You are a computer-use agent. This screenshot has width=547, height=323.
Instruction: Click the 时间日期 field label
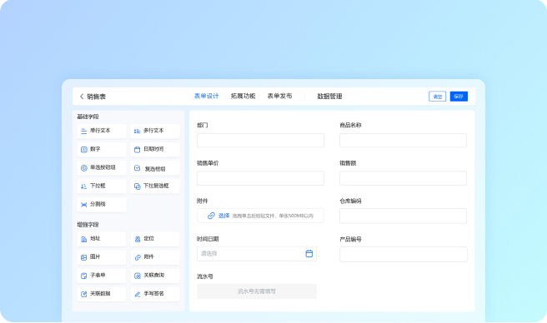(208, 239)
